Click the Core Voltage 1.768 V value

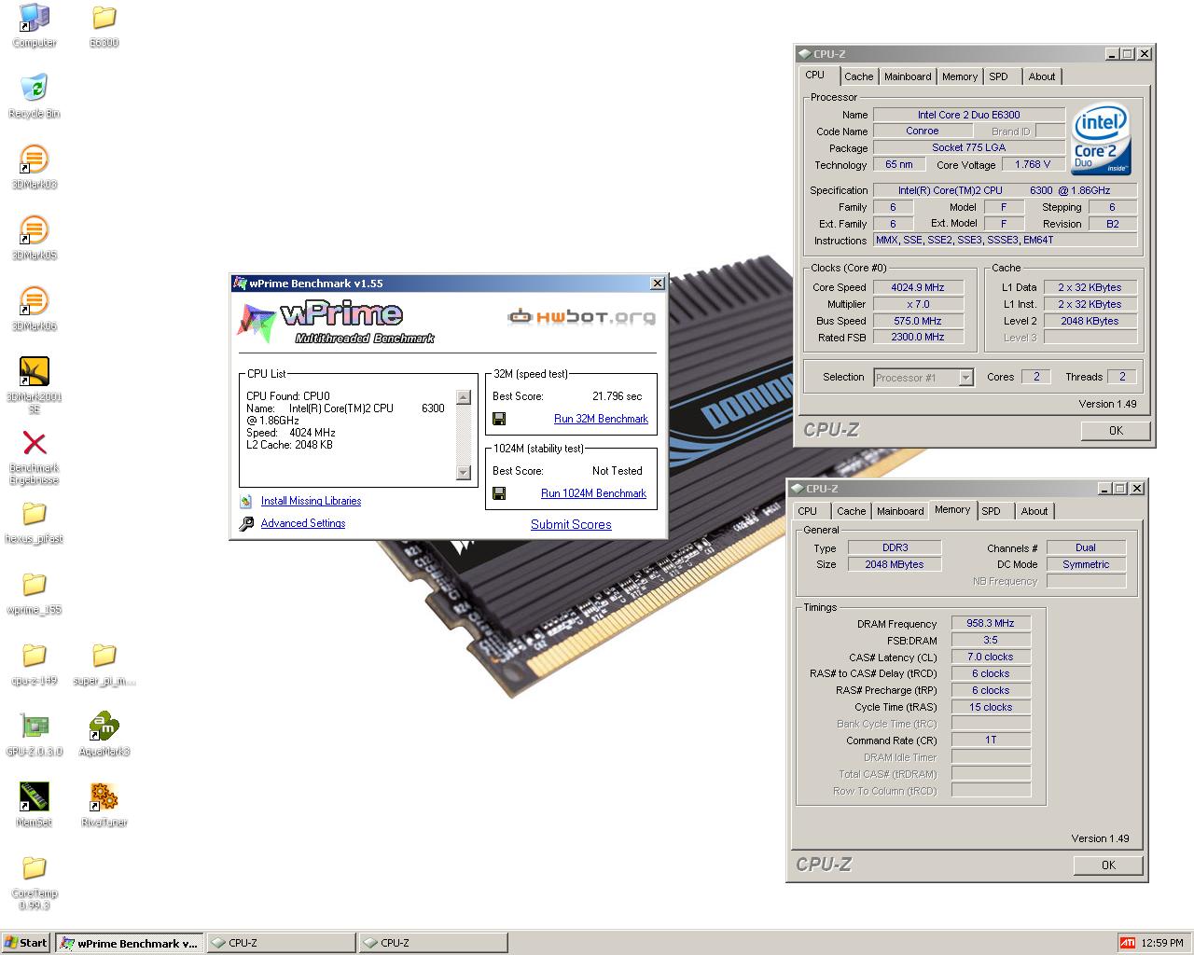pos(1033,165)
